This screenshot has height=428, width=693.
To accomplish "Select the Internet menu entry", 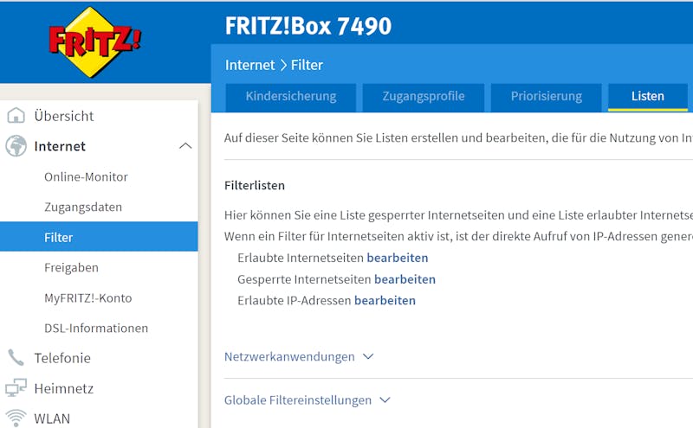I will 60,146.
